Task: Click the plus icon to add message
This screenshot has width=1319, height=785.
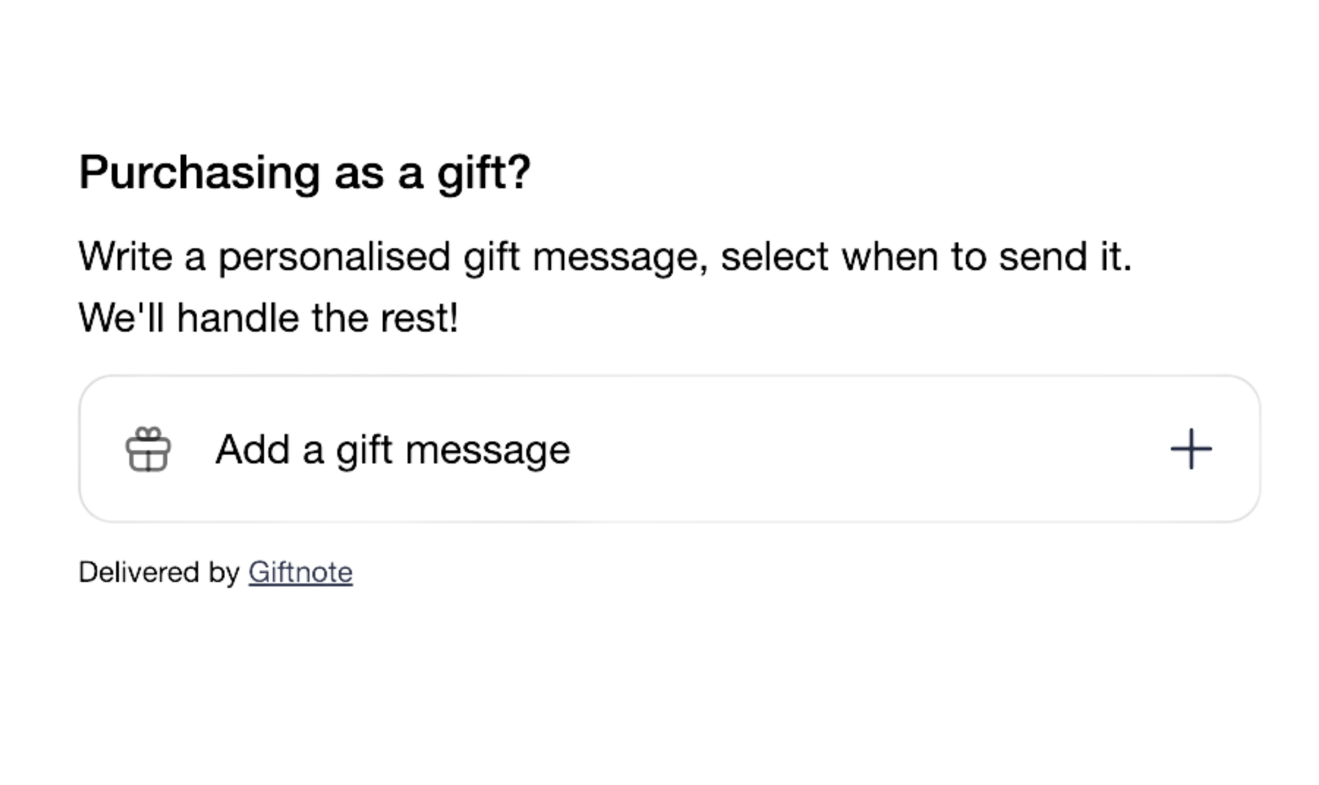Action: (x=1191, y=449)
